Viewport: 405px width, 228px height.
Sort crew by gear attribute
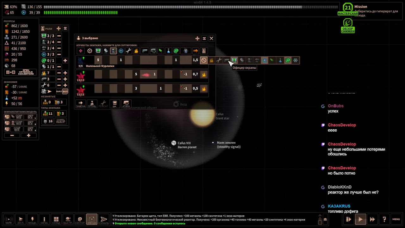click(x=90, y=51)
